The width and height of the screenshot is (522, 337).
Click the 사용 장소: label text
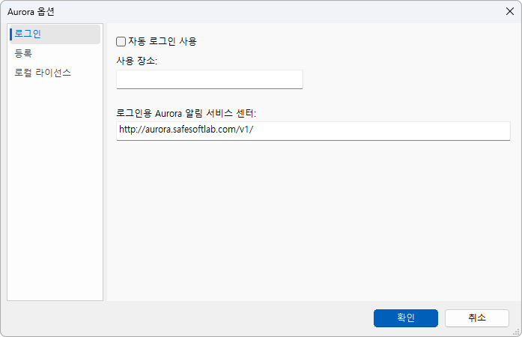click(136, 61)
